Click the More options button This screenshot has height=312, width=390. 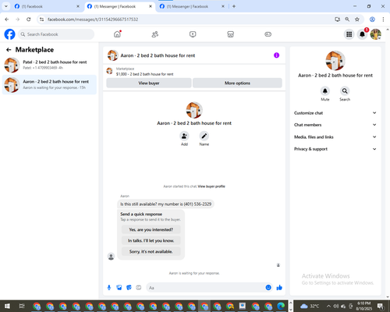pyautogui.click(x=237, y=83)
